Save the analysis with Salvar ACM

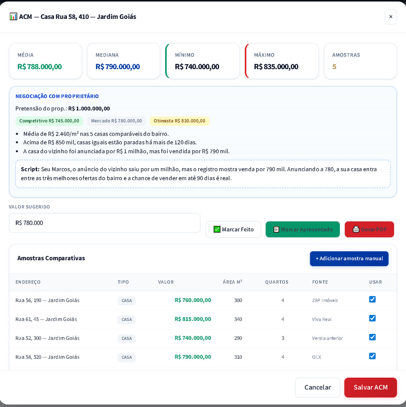pyautogui.click(x=370, y=387)
